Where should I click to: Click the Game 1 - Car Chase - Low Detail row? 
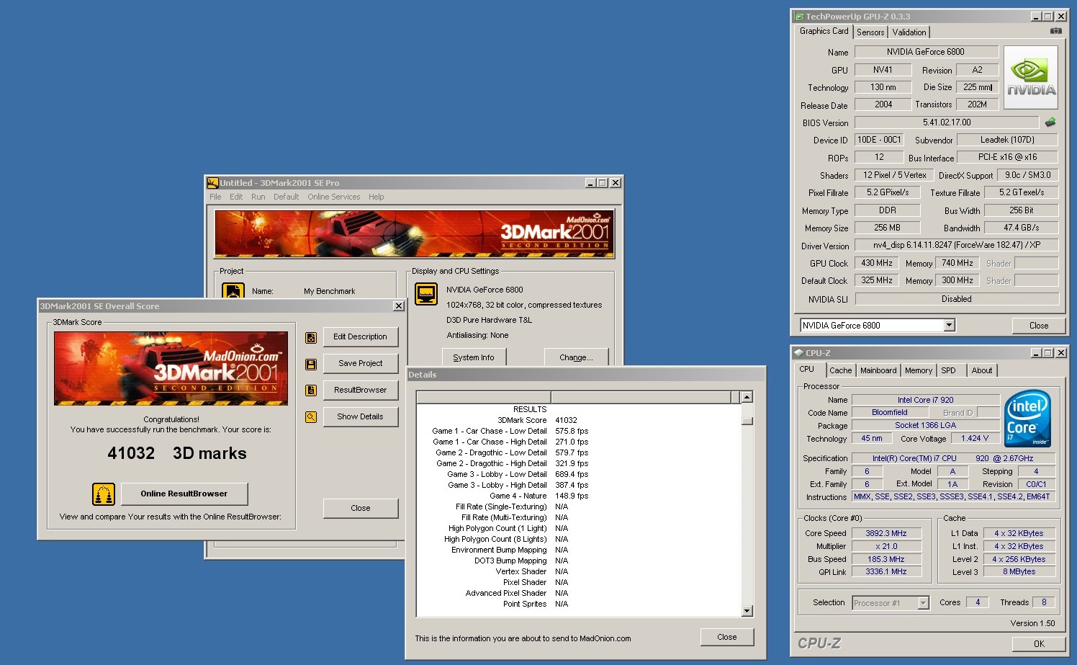click(x=579, y=431)
